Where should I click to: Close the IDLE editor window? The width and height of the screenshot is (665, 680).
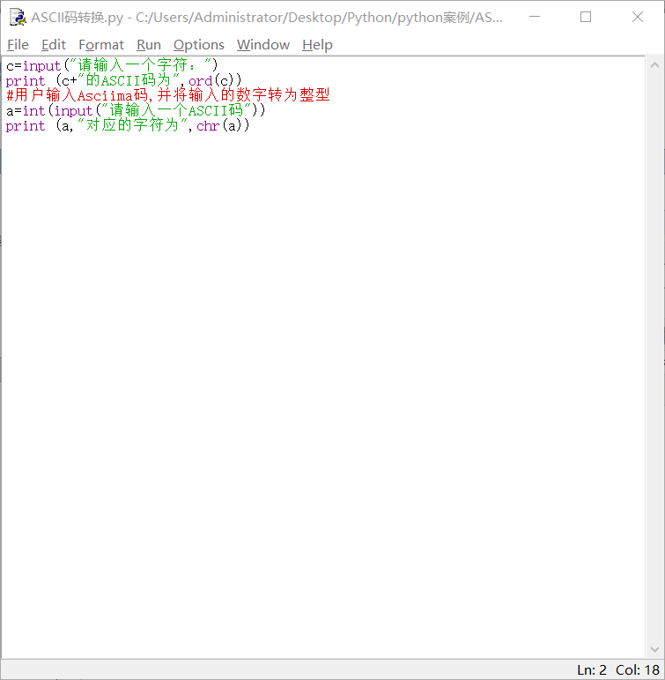pos(638,17)
